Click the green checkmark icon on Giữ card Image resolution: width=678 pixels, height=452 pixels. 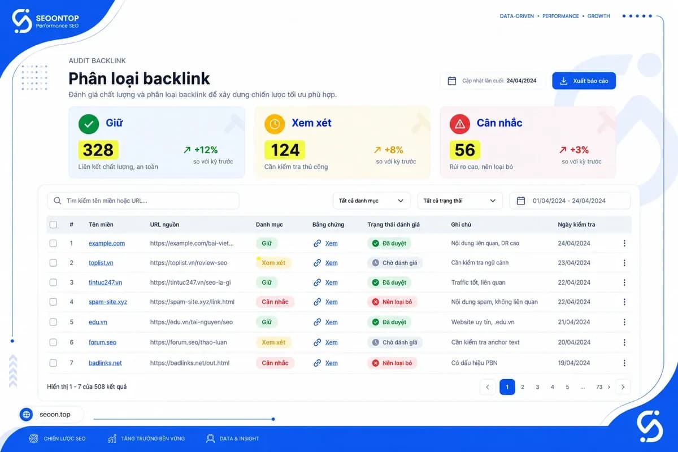tap(89, 124)
